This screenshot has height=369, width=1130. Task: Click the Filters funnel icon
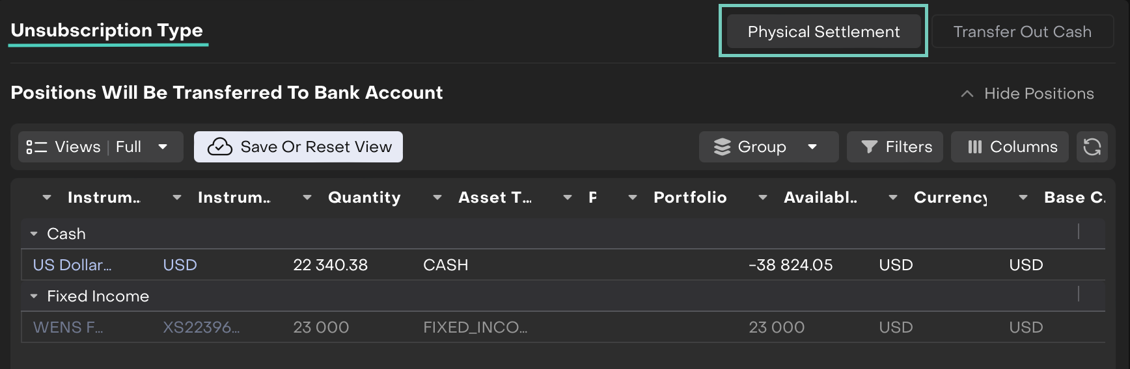869,147
